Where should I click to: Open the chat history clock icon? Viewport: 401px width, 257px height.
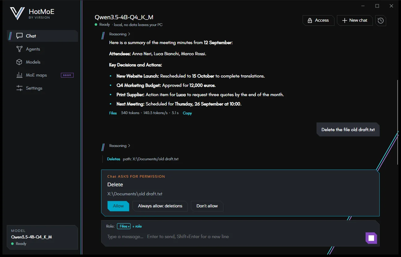[381, 20]
